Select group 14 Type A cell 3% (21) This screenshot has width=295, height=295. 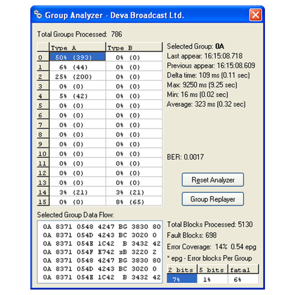78,192
